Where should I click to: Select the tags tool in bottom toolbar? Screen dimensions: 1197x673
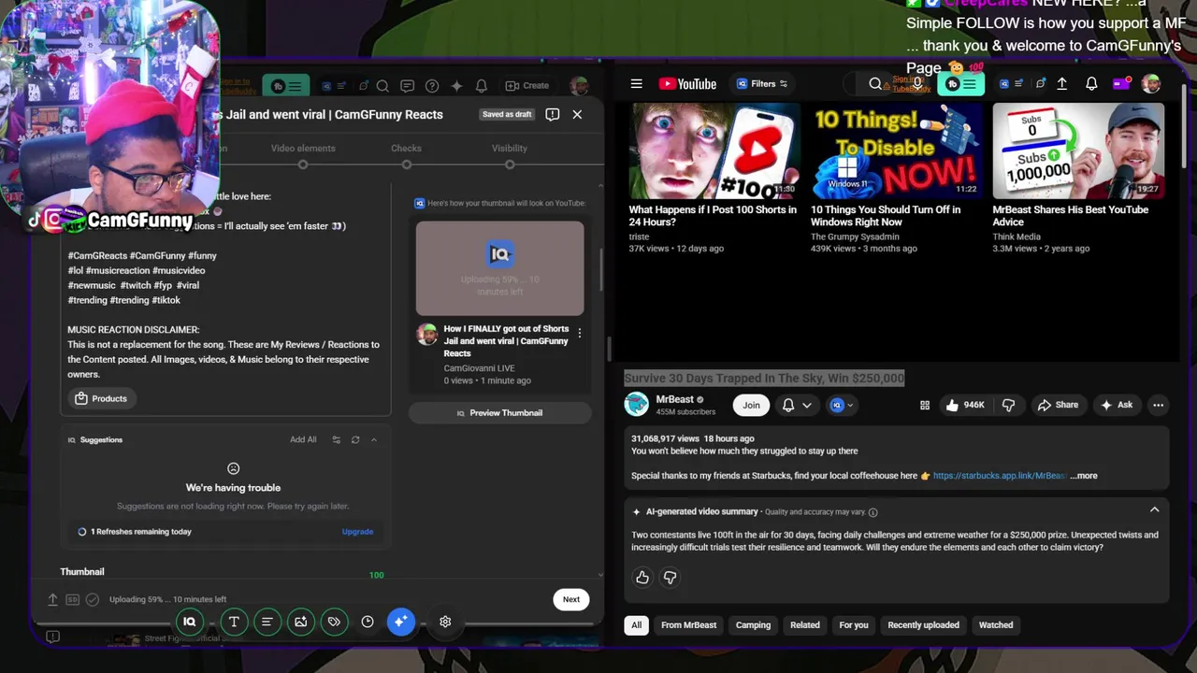click(x=334, y=622)
